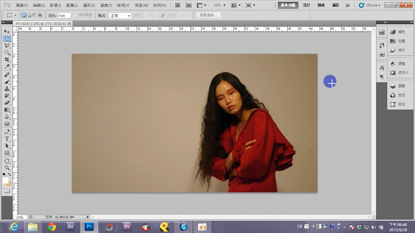Select the History Brush tool
The width and height of the screenshot is (415, 233).
click(7, 96)
